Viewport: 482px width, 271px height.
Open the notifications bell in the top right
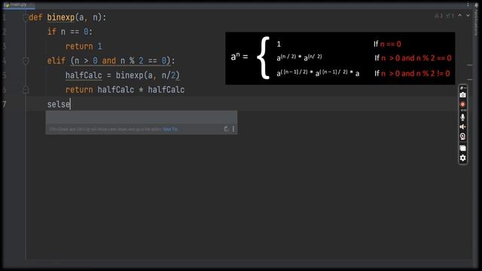coord(477,5)
